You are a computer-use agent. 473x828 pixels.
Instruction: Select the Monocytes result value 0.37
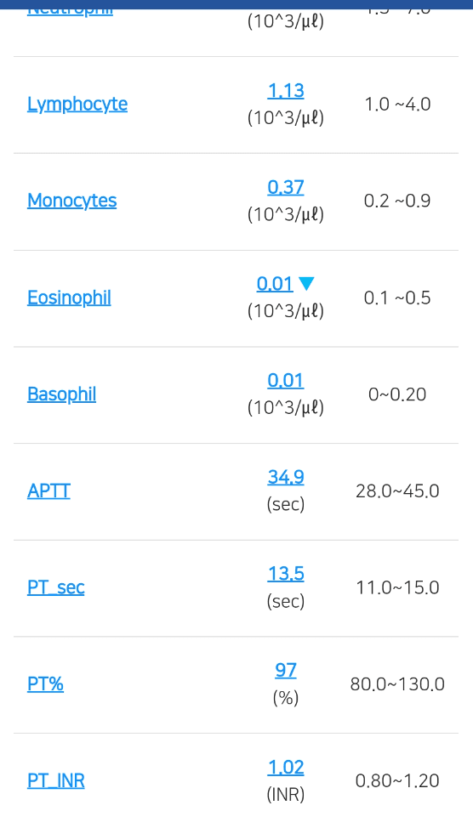(286, 188)
